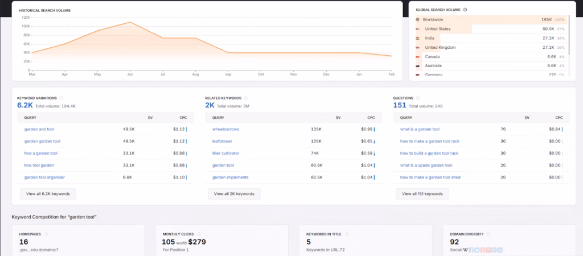Screen dimensions: 583x256
Task: Click the Monthly Clicks info icon
Action: (197, 234)
